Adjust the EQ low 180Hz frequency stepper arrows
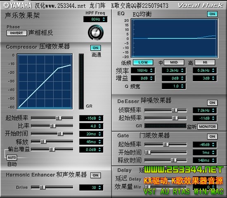 coord(151,71)
